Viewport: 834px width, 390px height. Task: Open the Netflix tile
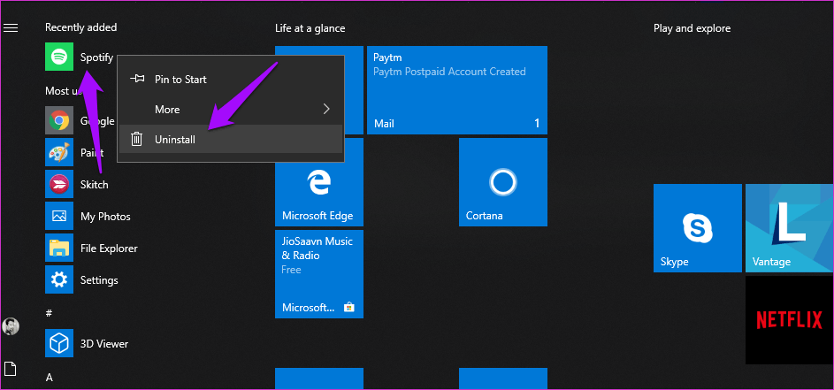tap(789, 320)
